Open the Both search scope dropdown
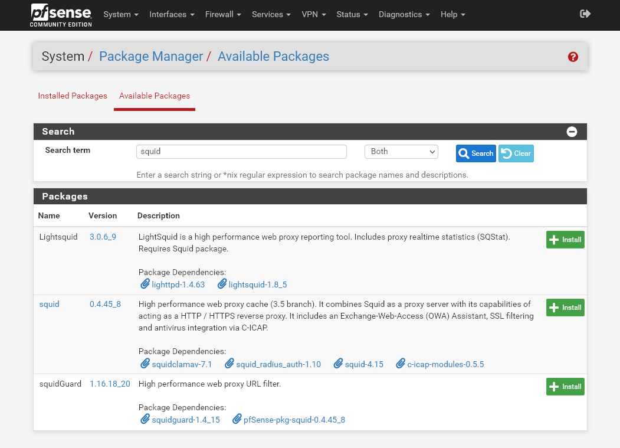 [401, 152]
